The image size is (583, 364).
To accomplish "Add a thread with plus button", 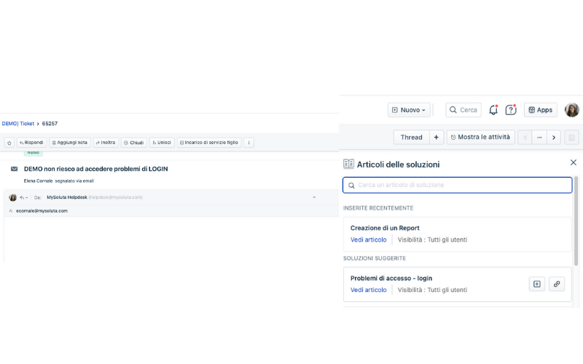I will click(436, 138).
